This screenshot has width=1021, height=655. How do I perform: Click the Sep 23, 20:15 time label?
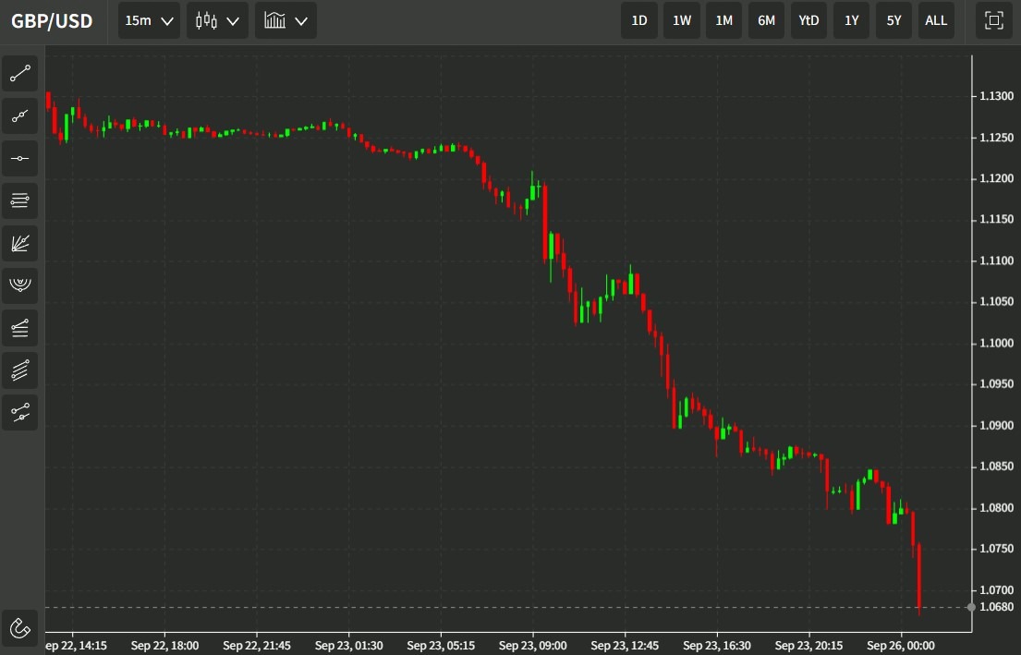(x=808, y=646)
